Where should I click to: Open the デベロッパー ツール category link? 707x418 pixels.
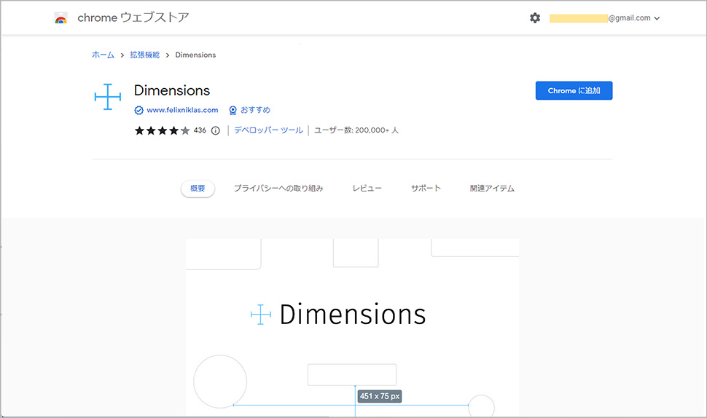coord(268,130)
